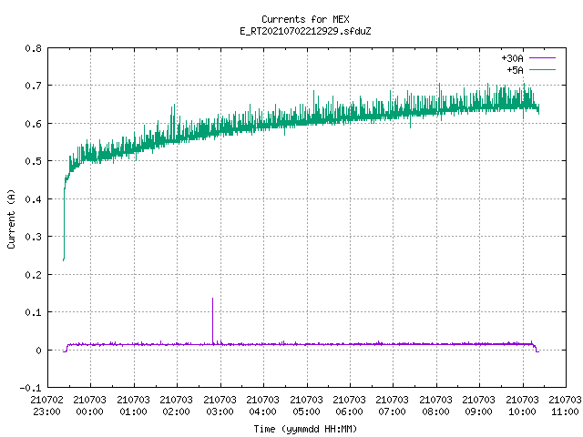This screenshot has height=437, width=583.
Task: Click the y-axis tick value 0.8
Action: [34, 48]
